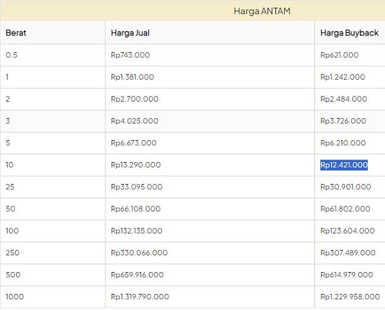Select the Rp4.025.000 price cell
385x310 pixels.
tap(134, 121)
